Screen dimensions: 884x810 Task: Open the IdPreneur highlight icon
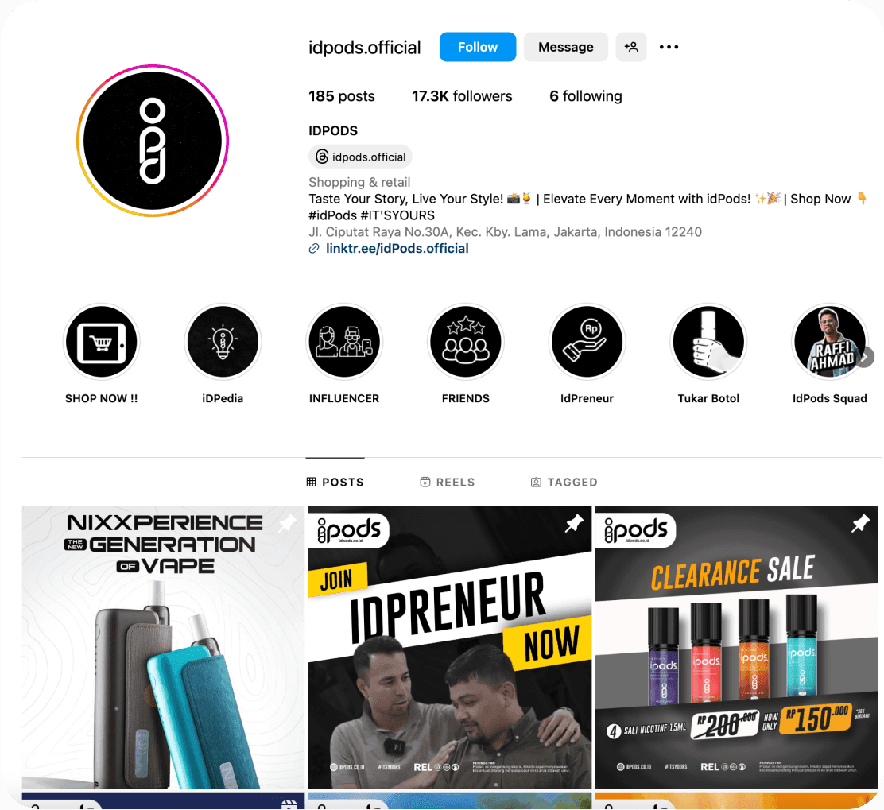587,342
